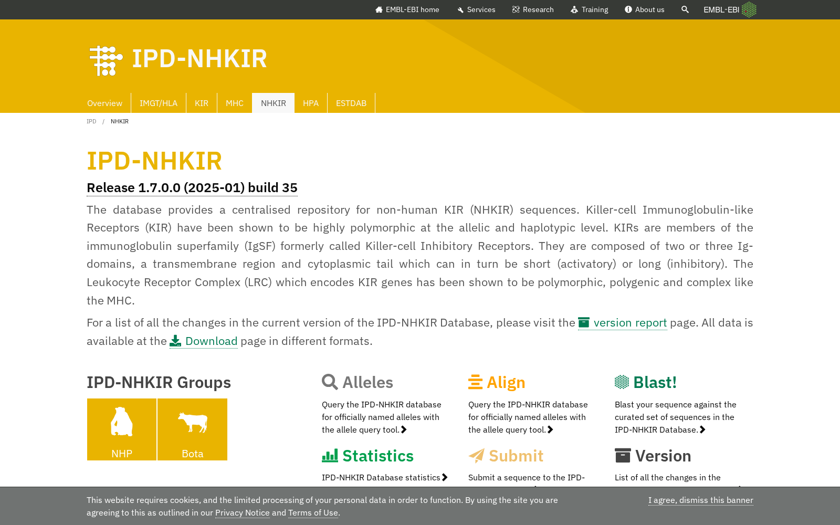Open the Download page link
840x525 pixels.
tap(204, 341)
